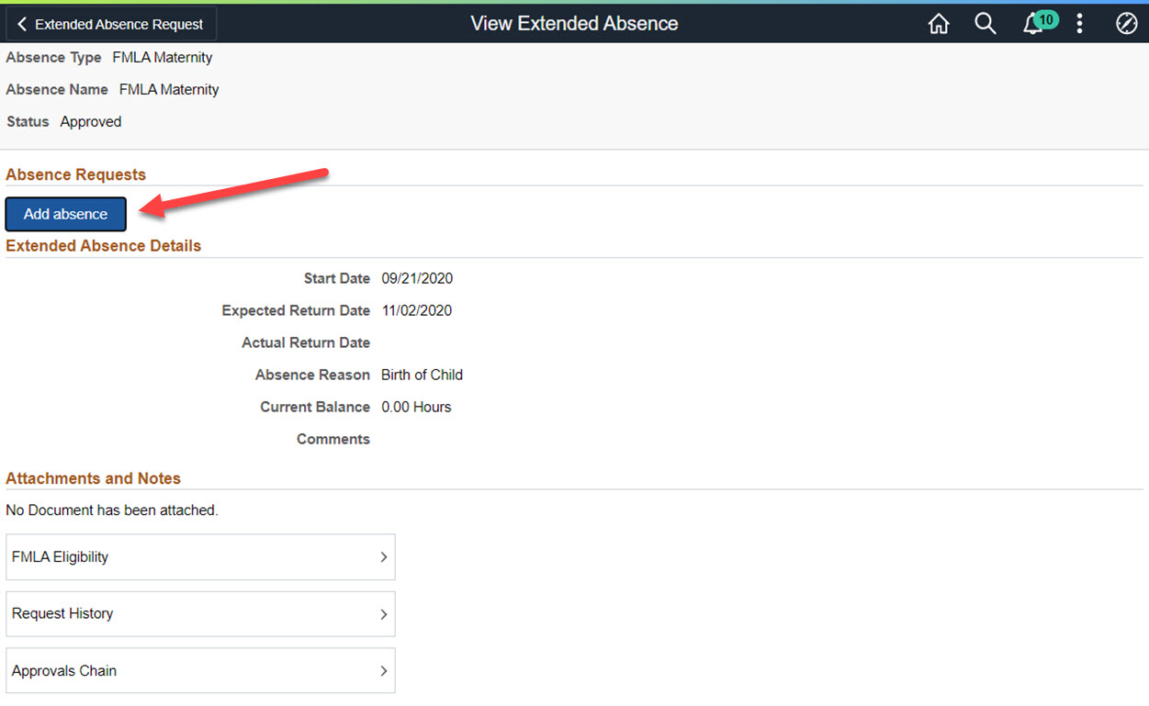This screenshot has width=1149, height=706.
Task: Click the Birth of Child absence reason
Action: click(x=422, y=375)
